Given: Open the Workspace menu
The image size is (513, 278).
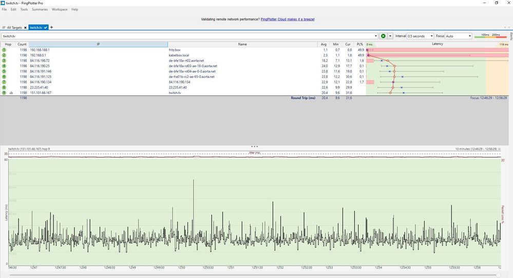Looking at the screenshot, I should (60, 9).
